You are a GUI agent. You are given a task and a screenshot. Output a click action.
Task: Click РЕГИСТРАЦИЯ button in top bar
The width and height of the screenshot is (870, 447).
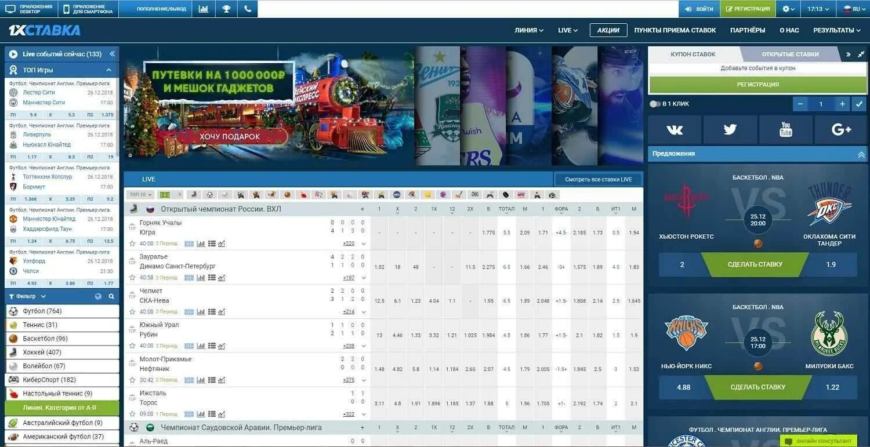[x=748, y=9]
